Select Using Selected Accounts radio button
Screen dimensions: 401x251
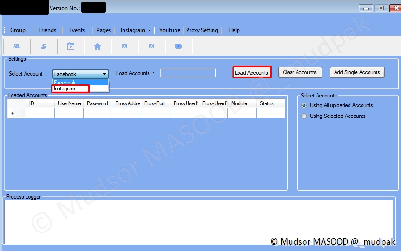coord(304,116)
